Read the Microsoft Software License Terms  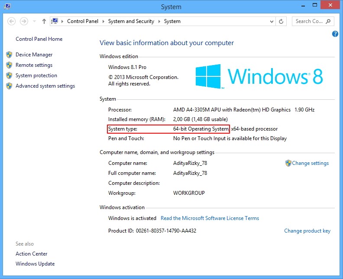coord(210,218)
